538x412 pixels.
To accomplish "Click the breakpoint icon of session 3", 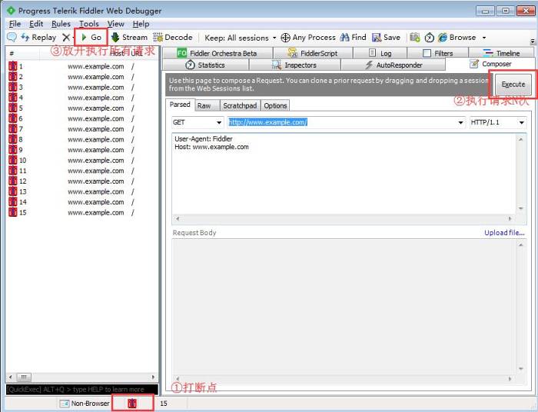I will pyautogui.click(x=13, y=87).
